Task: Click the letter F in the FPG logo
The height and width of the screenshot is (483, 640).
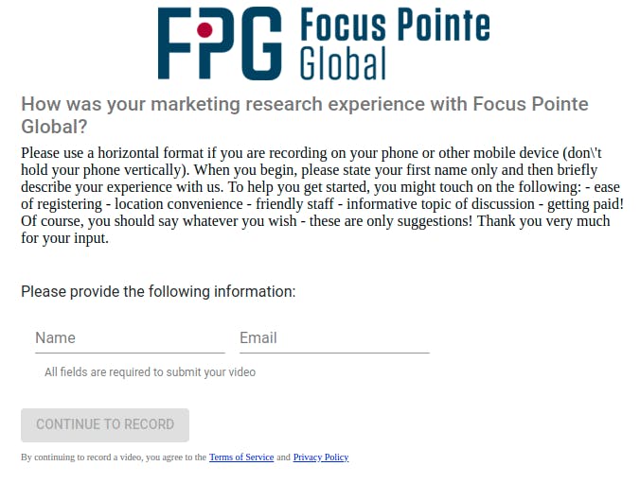Action: pos(176,43)
